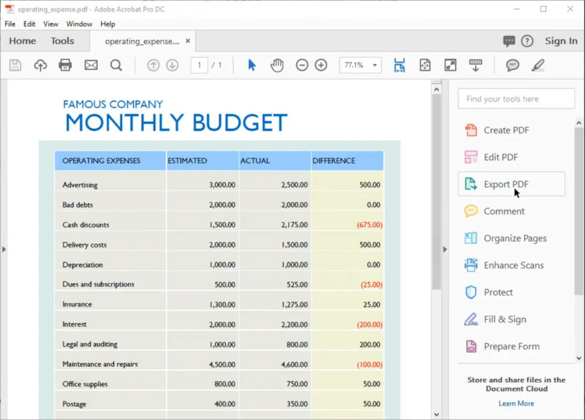Type in the Find your tools search field

point(515,98)
